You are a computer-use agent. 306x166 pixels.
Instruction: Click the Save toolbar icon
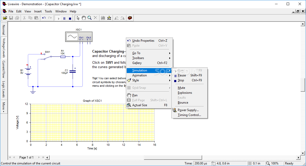point(11,18)
